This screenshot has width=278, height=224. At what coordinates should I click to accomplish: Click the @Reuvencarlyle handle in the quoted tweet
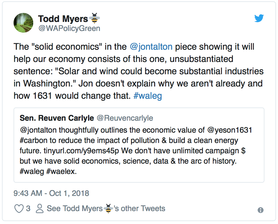125,118
